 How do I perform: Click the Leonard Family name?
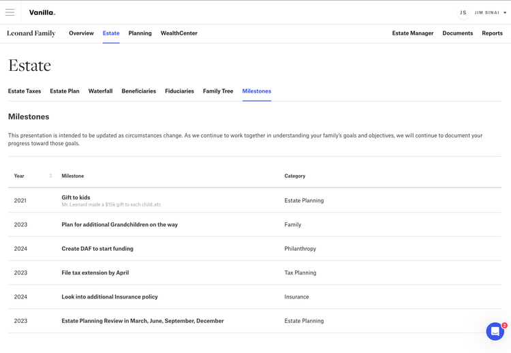coord(31,33)
